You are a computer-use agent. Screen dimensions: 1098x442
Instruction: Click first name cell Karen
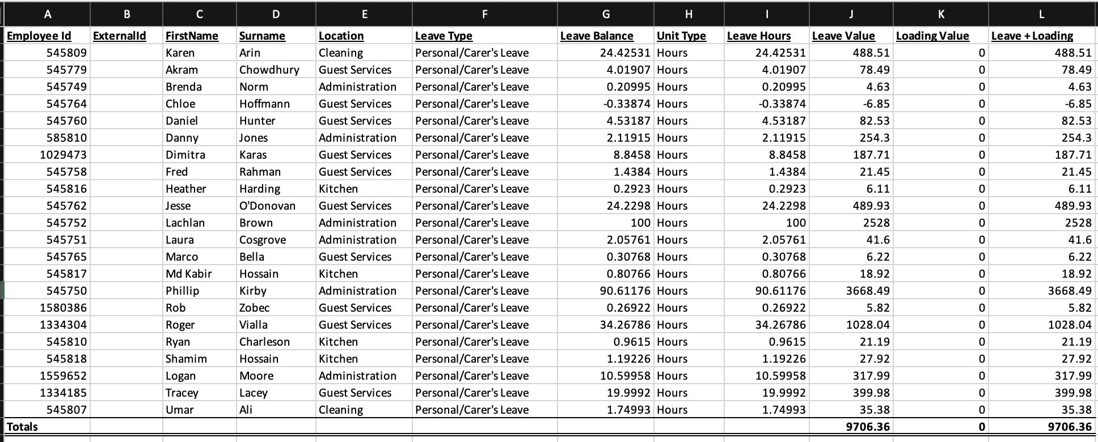pos(200,53)
